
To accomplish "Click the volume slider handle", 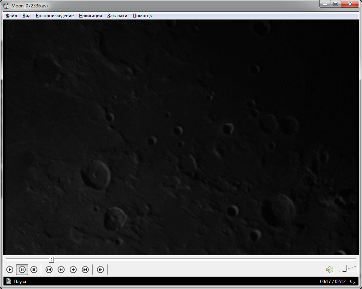I will [x=344, y=268].
